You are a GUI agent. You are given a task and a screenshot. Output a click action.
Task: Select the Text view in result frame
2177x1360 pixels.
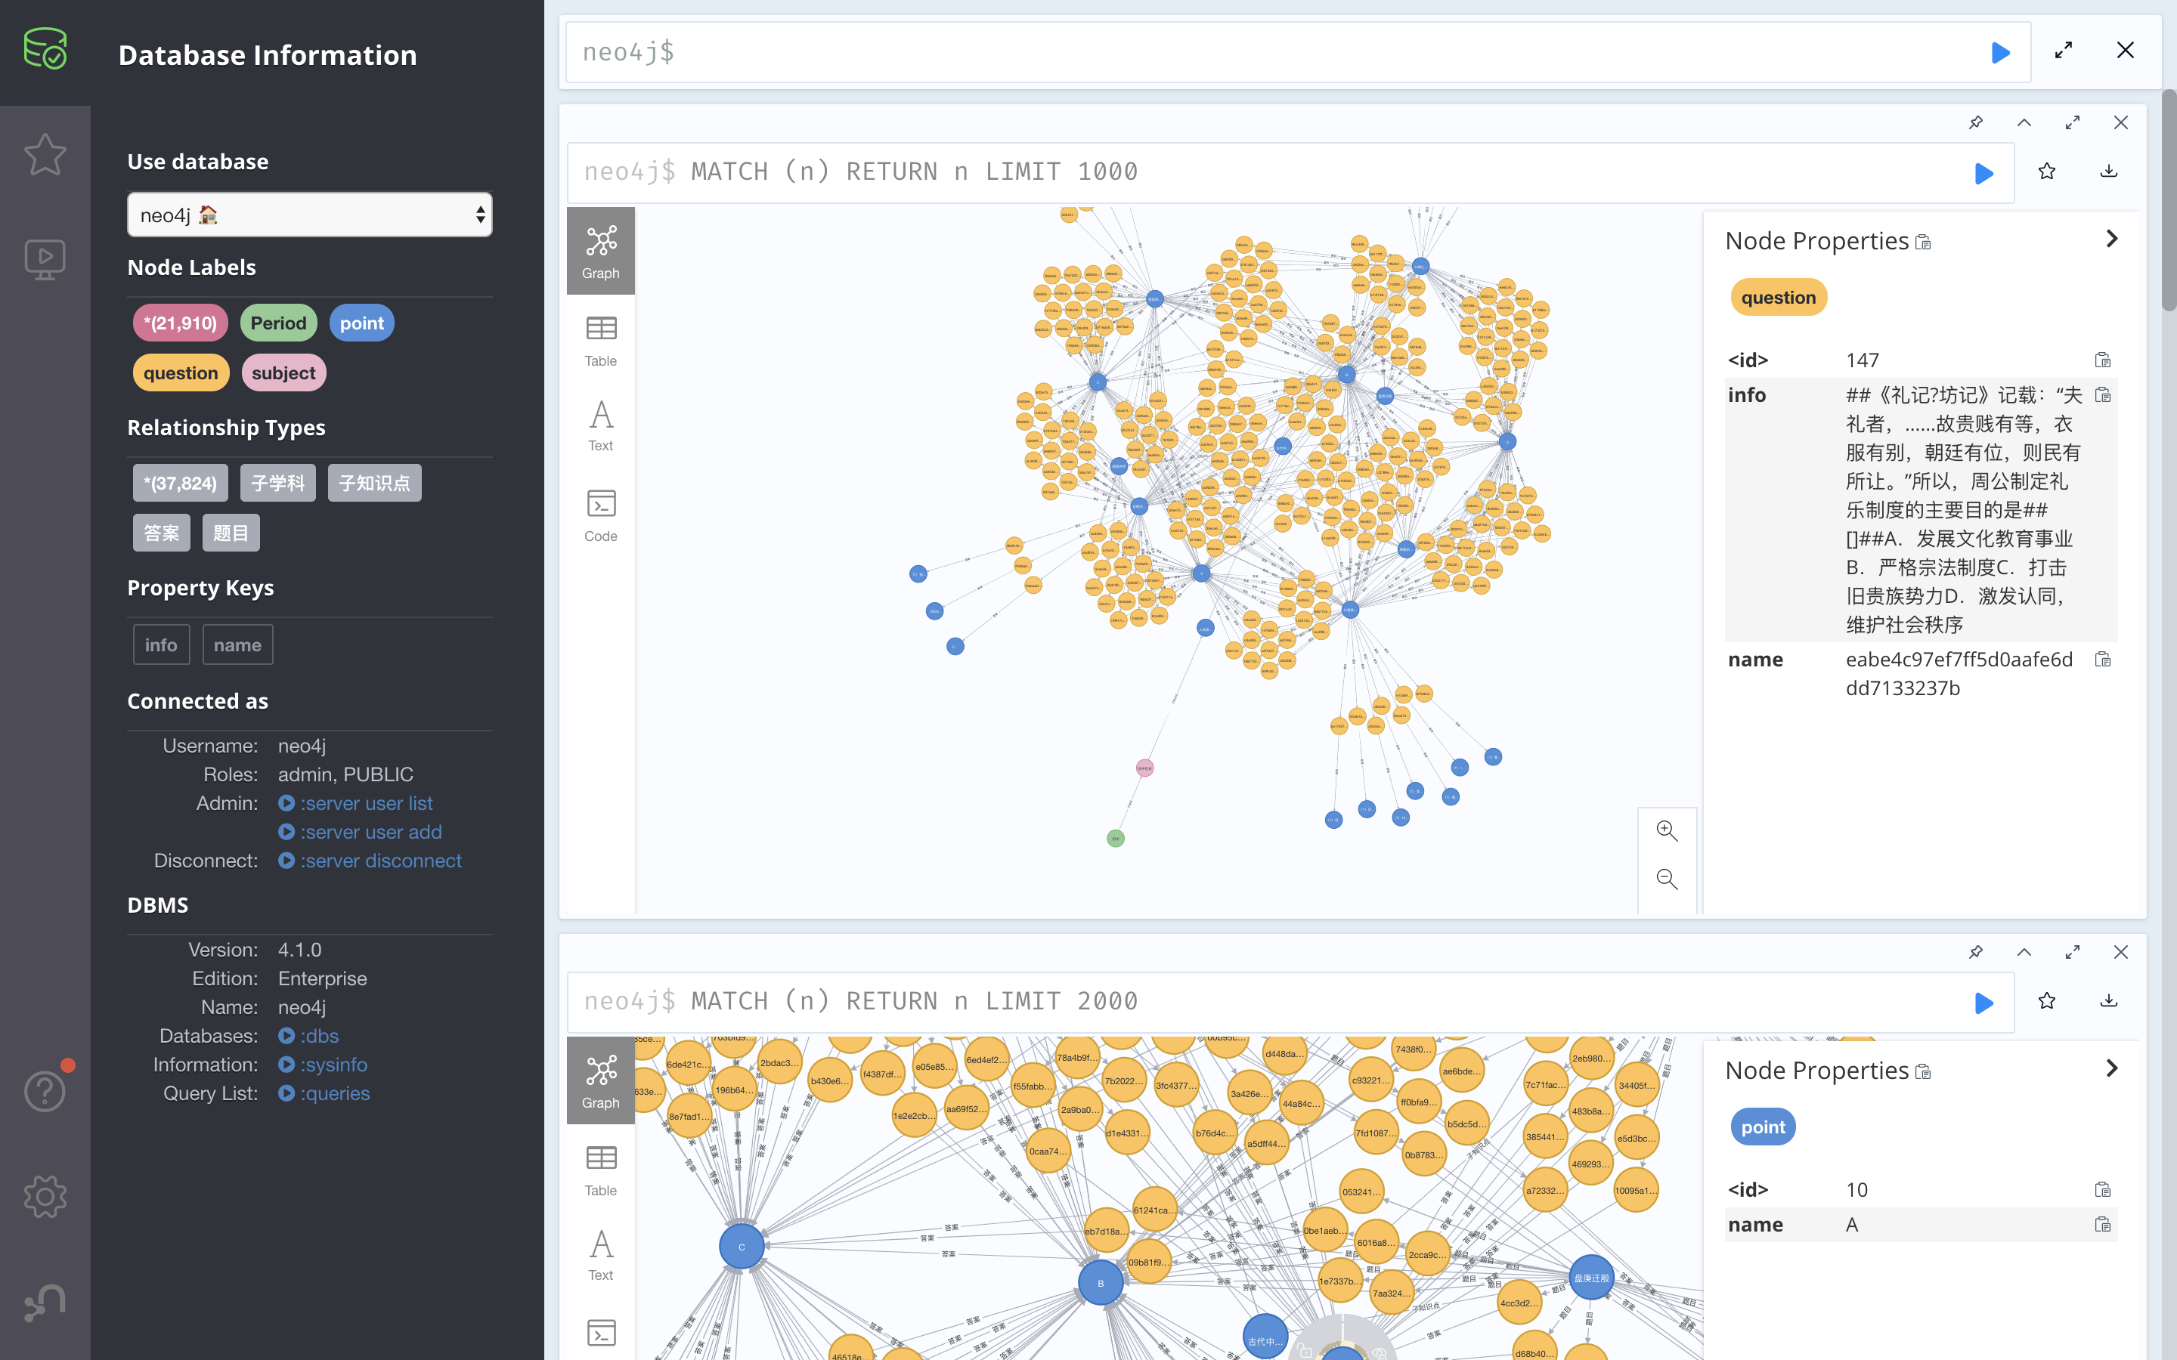[x=600, y=424]
